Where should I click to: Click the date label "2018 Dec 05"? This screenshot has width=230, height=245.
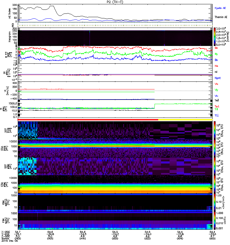pyautogui.click(x=10, y=241)
